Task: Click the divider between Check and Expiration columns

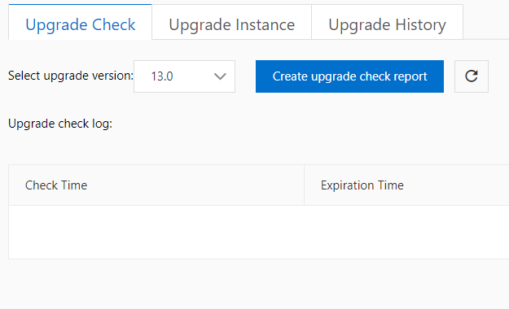Action: tap(304, 185)
